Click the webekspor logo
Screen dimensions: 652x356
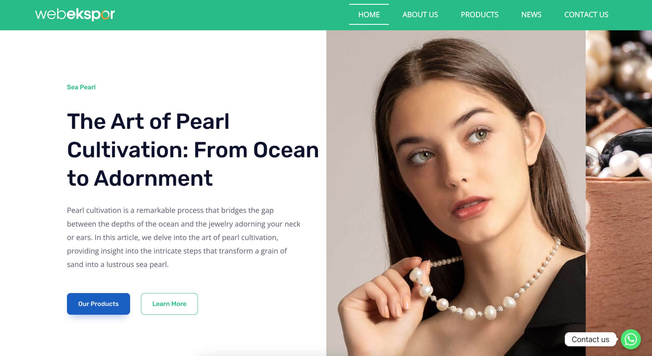pos(75,14)
